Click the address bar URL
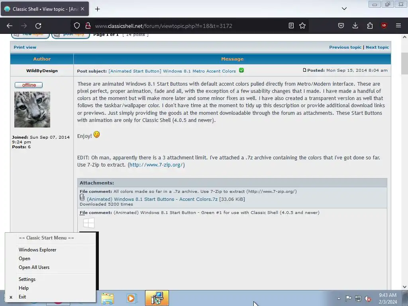The width and height of the screenshot is (408, 306). click(x=163, y=26)
